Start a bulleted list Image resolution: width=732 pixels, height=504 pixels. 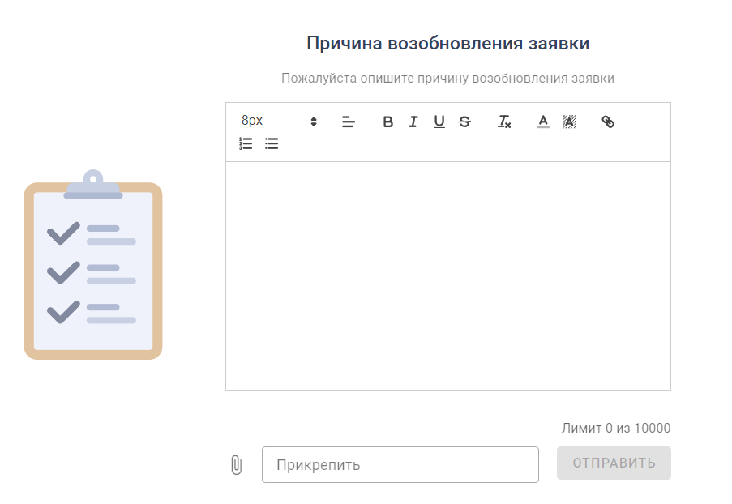272,143
